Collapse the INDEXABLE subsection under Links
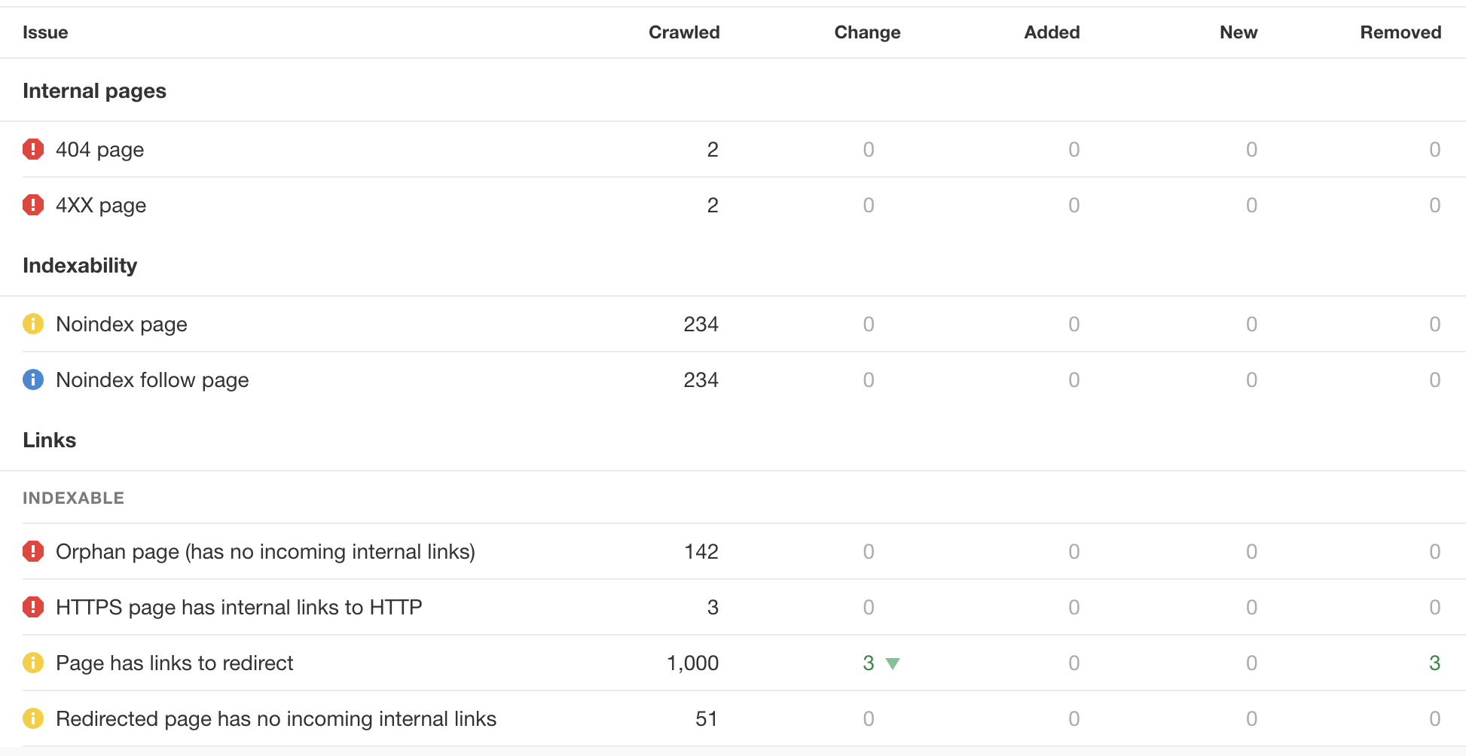This screenshot has width=1466, height=756. coord(74,497)
